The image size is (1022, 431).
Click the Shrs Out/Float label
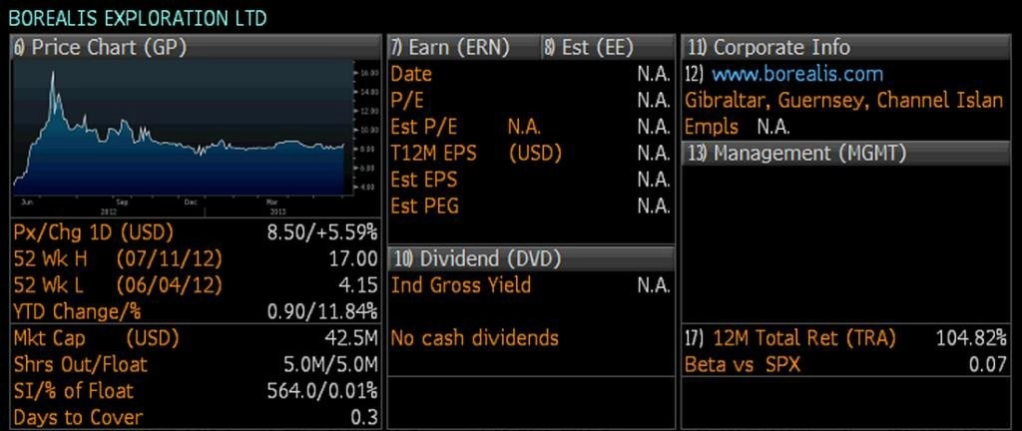(x=80, y=364)
